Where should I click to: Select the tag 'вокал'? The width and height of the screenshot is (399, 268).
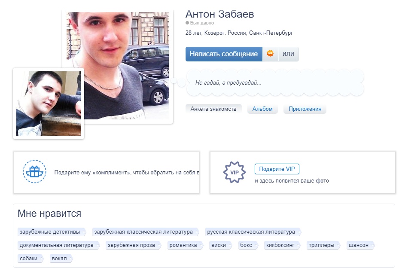coord(61,258)
